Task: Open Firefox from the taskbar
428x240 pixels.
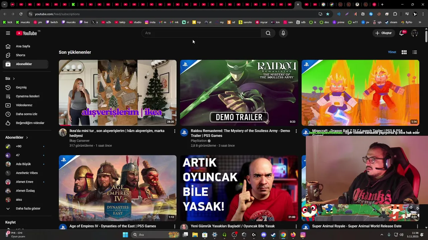Action: click(x=293, y=235)
